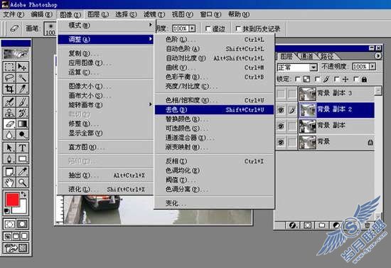The height and width of the screenshot is (268, 391).
Task: Open the blend mode 正常 dropdown
Action: [x=297, y=67]
